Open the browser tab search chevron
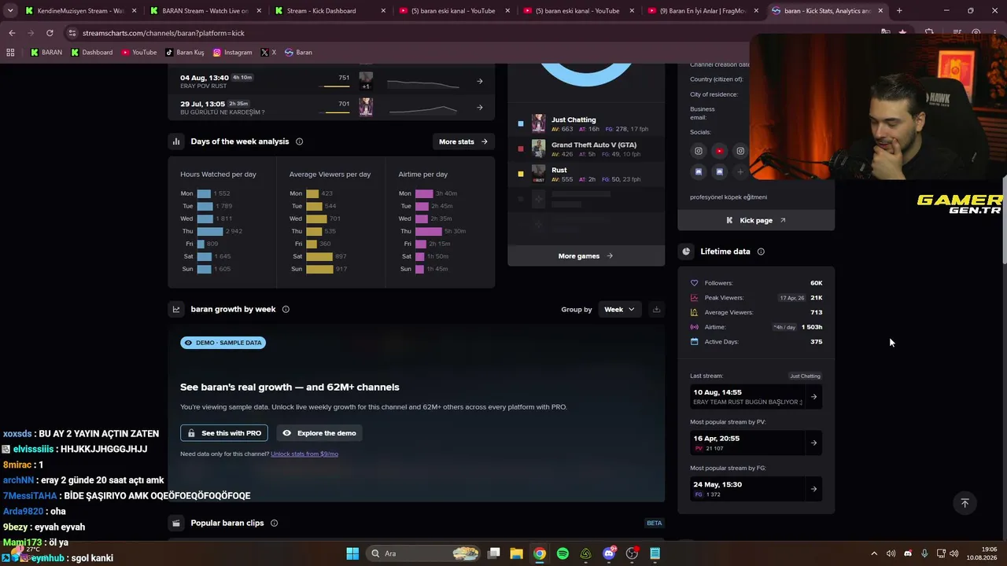The width and height of the screenshot is (1007, 566). [x=10, y=11]
